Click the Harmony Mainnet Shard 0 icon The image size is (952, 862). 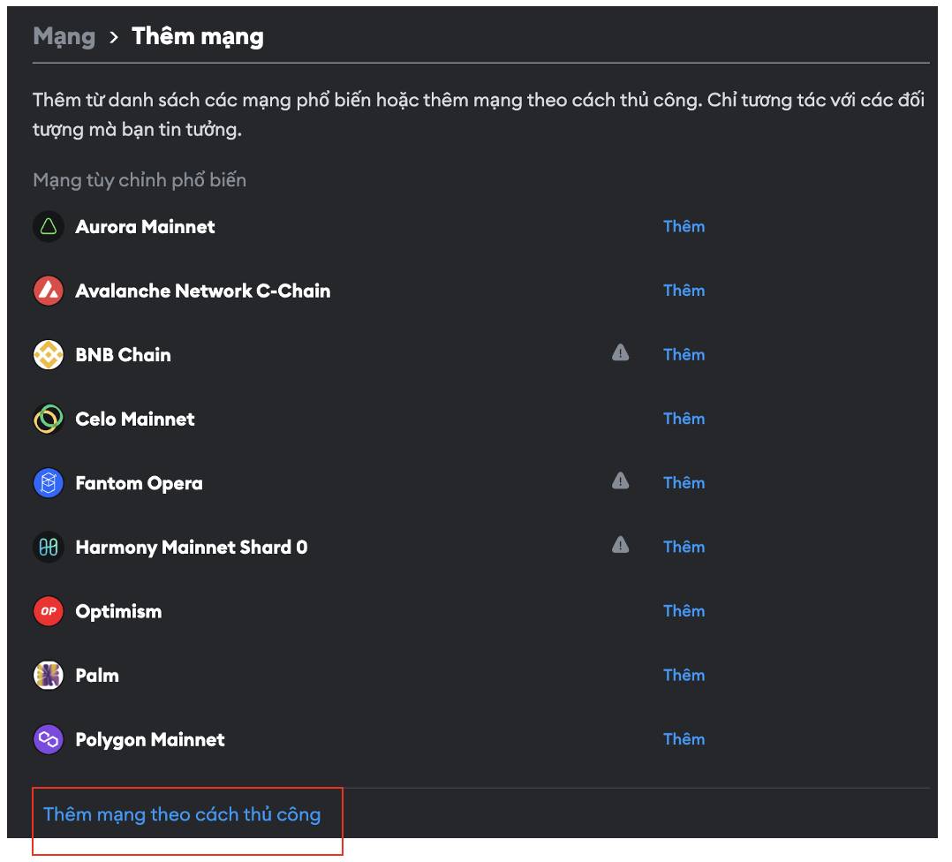pos(48,548)
